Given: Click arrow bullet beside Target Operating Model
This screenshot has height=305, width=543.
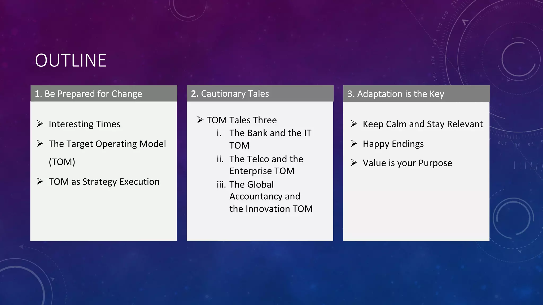Looking at the screenshot, I should (x=40, y=143).
